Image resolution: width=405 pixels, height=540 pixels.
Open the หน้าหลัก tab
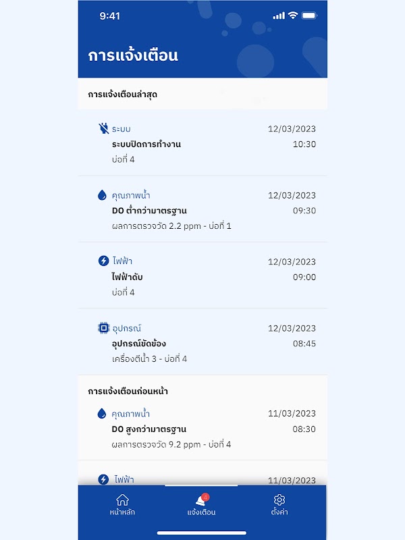[122, 512]
